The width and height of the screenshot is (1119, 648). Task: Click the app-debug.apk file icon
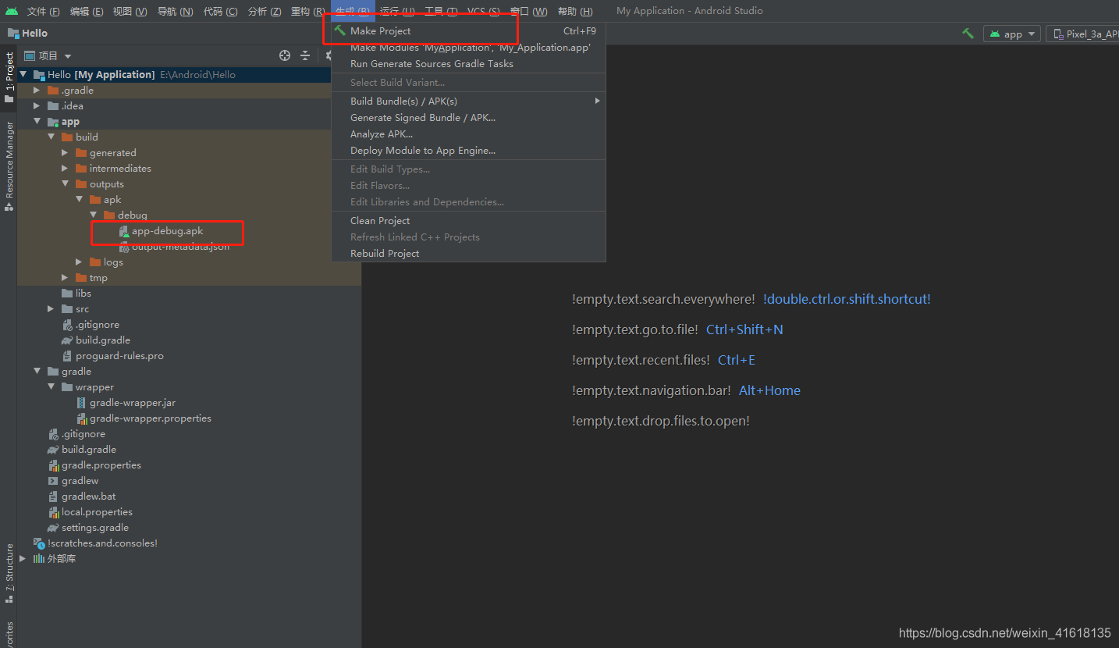click(123, 231)
